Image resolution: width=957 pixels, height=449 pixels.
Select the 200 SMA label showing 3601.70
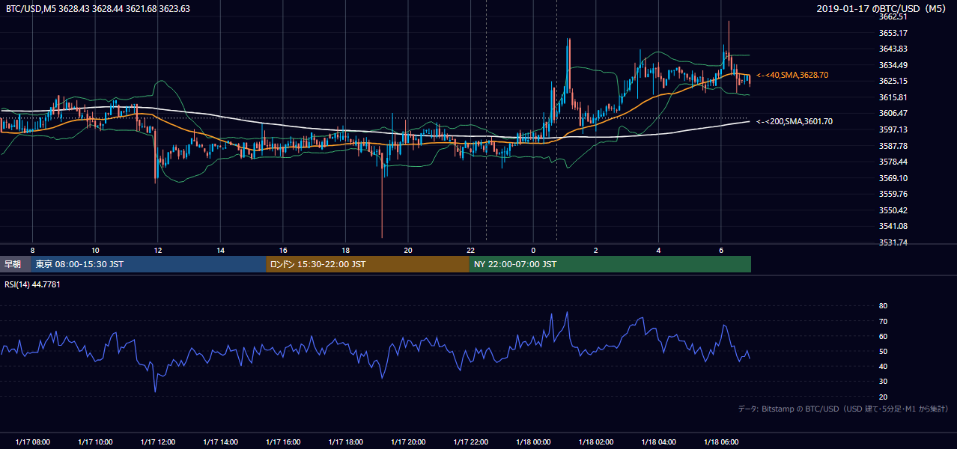click(795, 121)
